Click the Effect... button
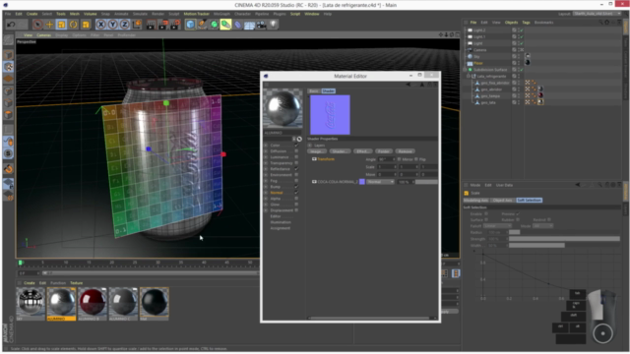 (362, 151)
